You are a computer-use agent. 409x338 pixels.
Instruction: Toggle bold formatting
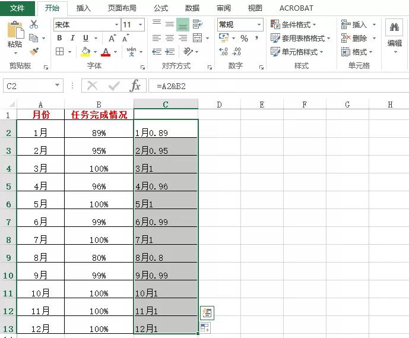(59, 38)
